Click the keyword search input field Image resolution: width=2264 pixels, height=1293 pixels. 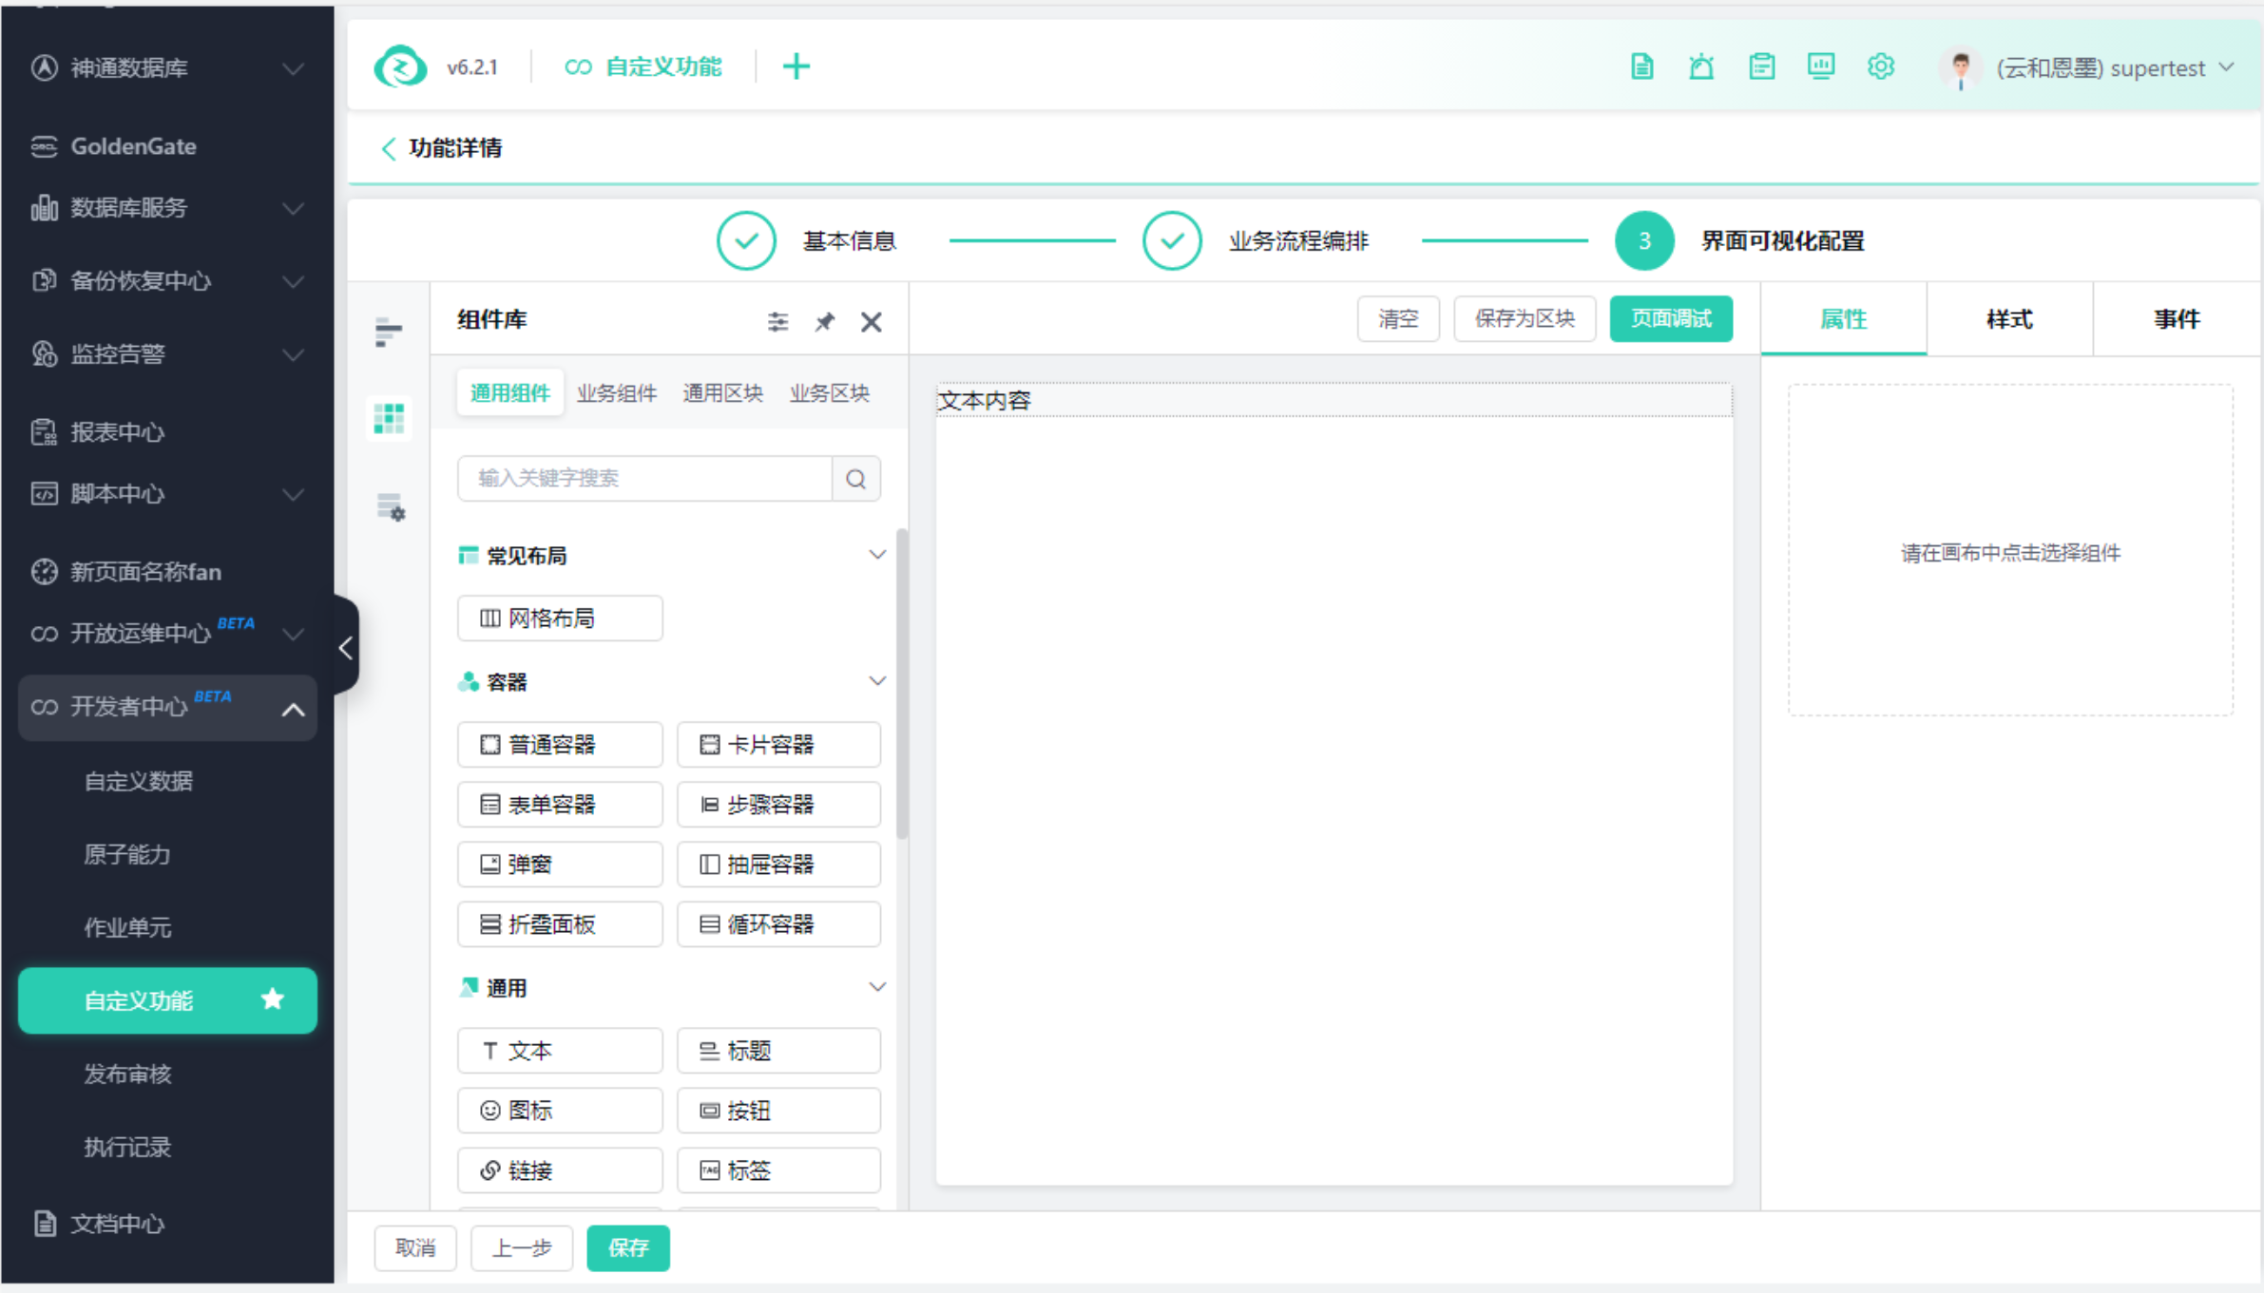(x=644, y=479)
